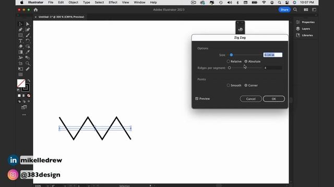The width and height of the screenshot is (334, 187).
Task: Choose the Absolute size option
Action: click(253, 61)
